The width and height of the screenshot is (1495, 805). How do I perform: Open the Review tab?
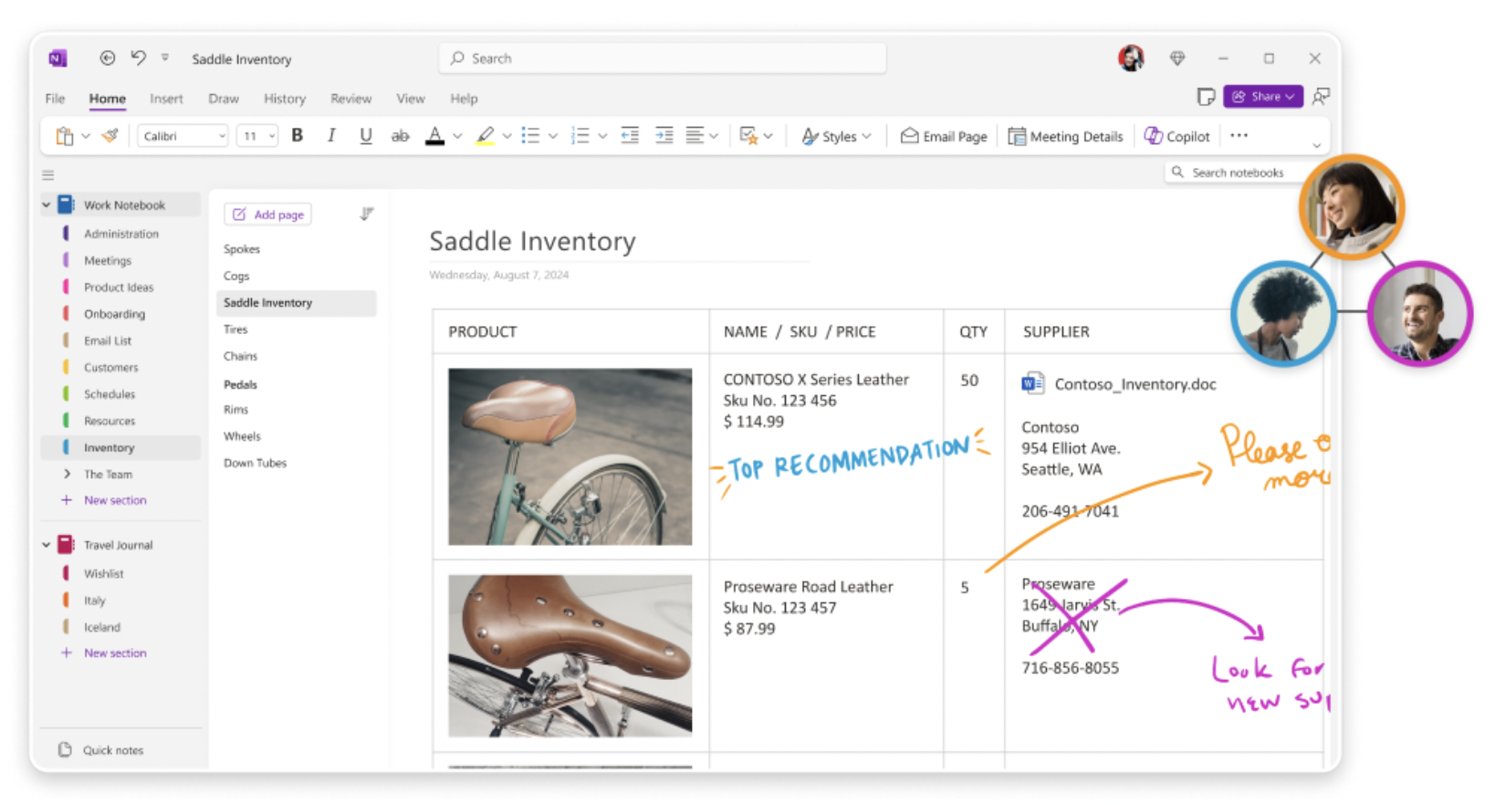point(350,99)
